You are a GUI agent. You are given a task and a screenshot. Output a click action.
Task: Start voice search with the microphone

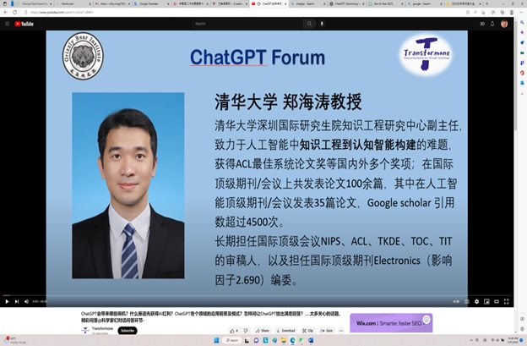coord(322,24)
